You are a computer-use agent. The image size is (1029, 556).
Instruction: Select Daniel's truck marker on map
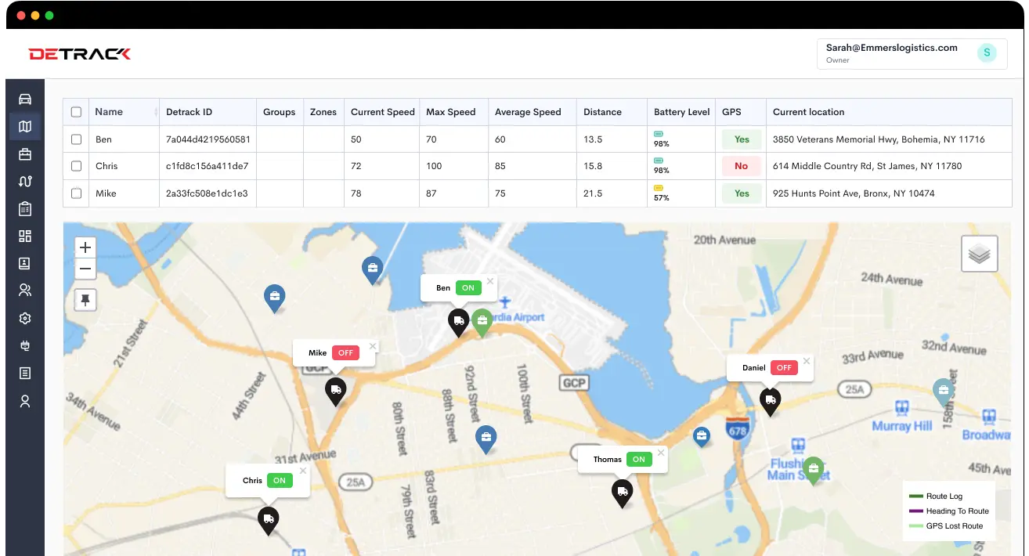pyautogui.click(x=771, y=402)
